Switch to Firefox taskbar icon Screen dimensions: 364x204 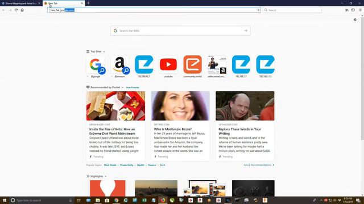coord(163,200)
